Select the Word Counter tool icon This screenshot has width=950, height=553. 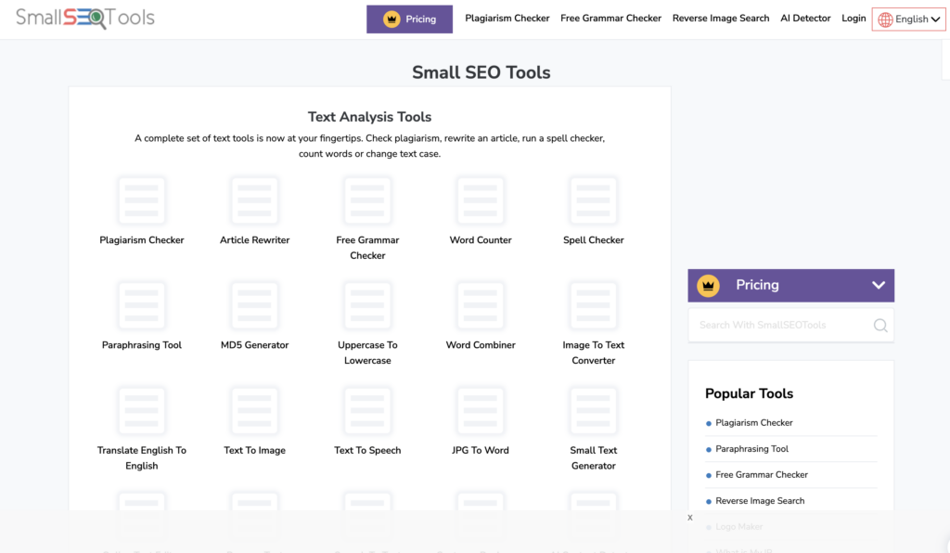click(481, 200)
